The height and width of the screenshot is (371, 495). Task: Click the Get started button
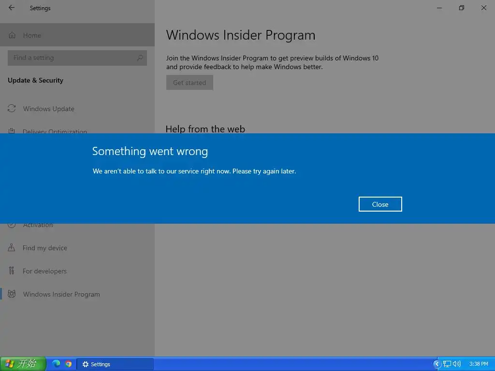coord(189,82)
